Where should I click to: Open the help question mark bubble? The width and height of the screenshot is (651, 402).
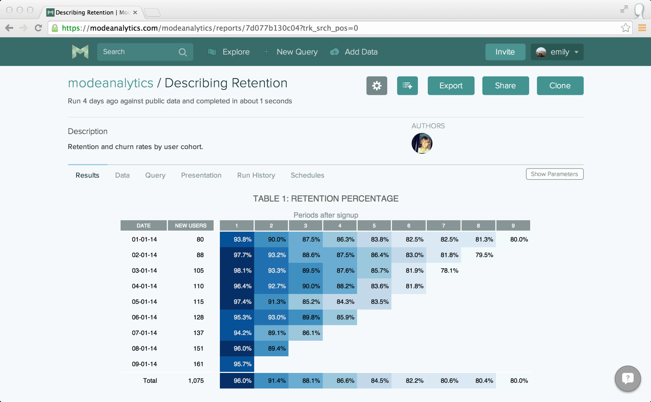(628, 379)
